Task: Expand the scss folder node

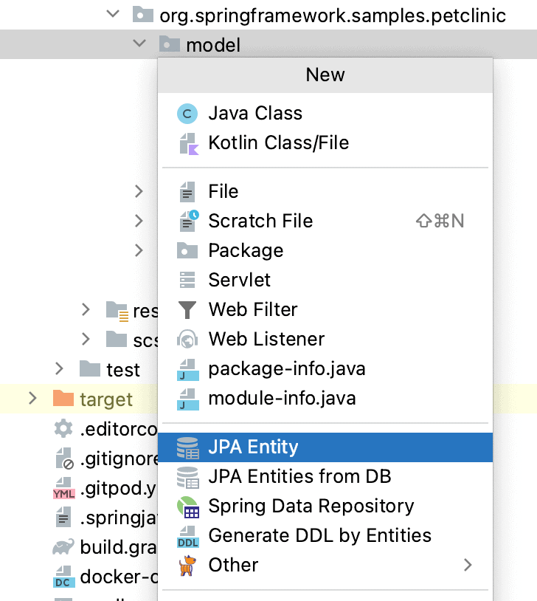Action: point(86,339)
